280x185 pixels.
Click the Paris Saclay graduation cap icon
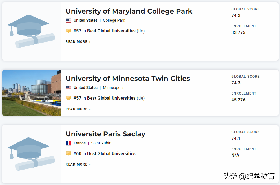pyautogui.click(x=31, y=154)
